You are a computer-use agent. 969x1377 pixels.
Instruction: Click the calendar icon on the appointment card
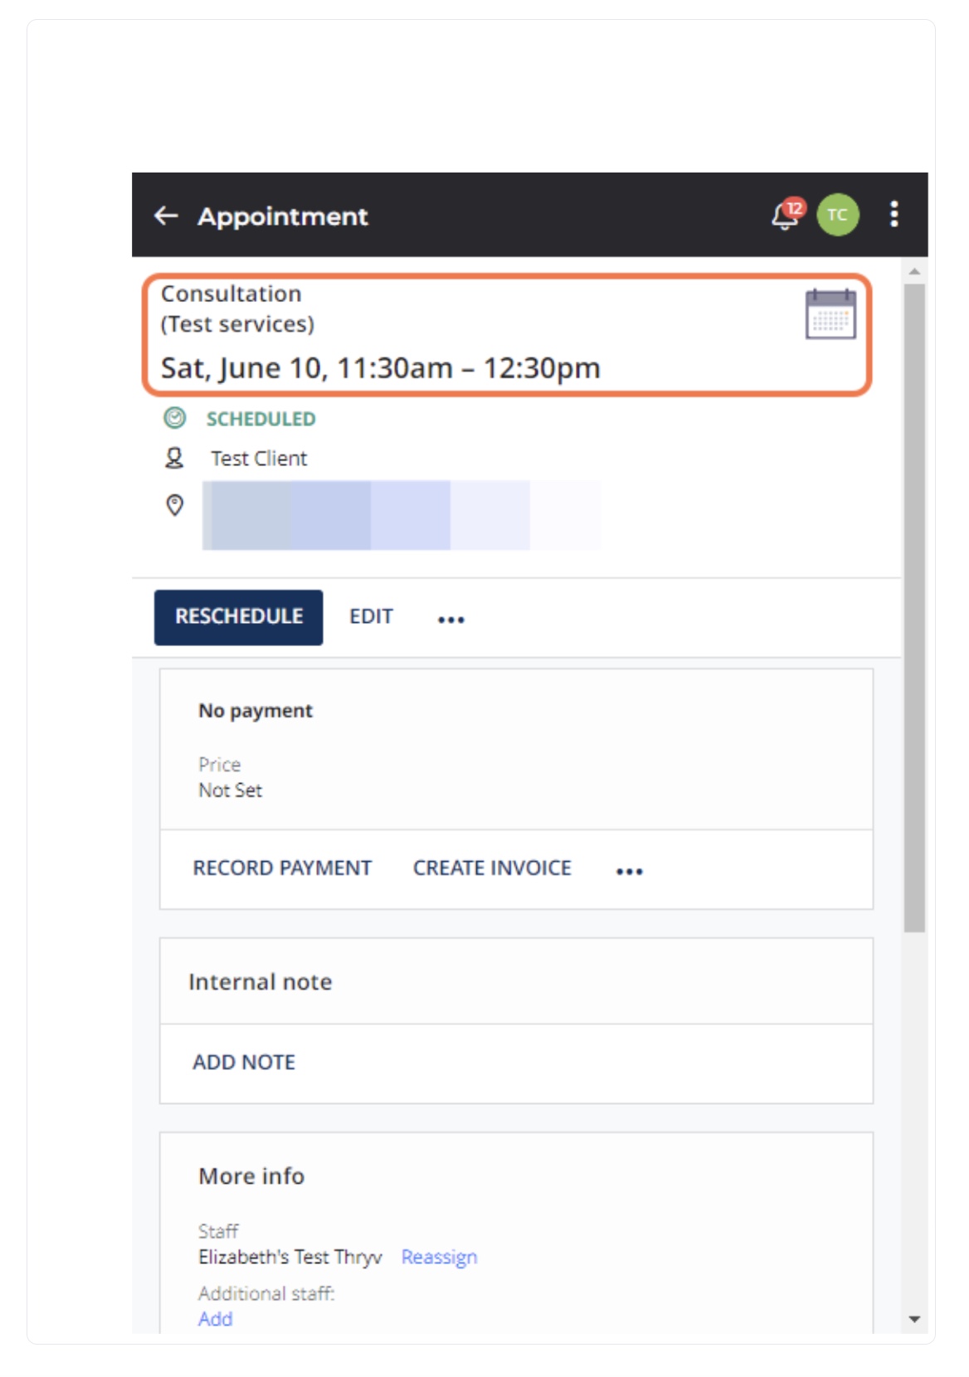(x=830, y=315)
